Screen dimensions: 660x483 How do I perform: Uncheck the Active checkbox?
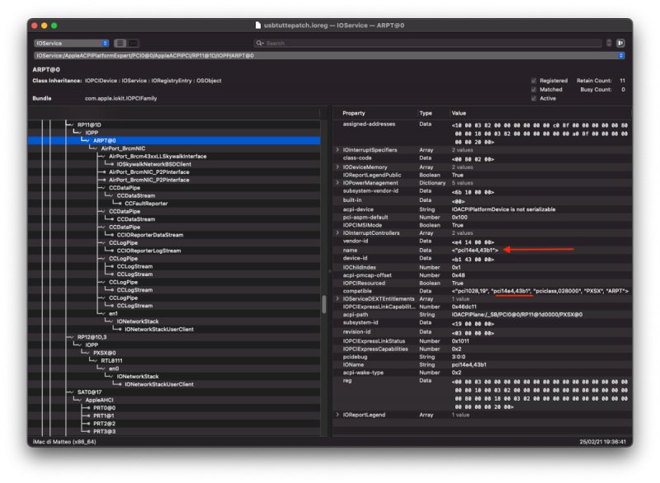(534, 98)
